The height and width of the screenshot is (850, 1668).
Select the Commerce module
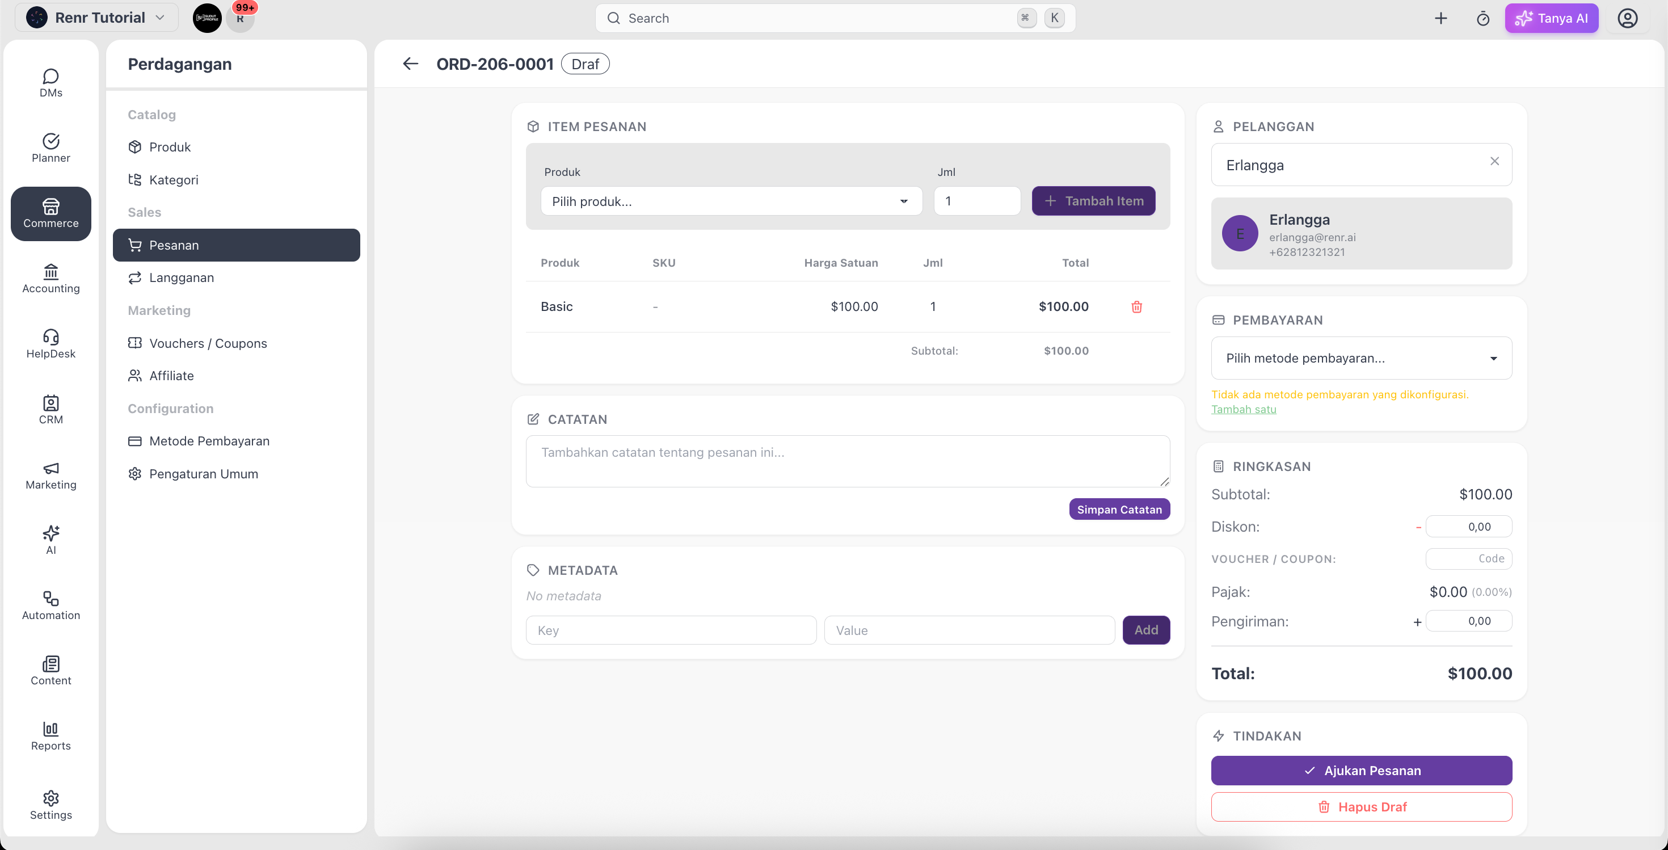[x=50, y=213]
